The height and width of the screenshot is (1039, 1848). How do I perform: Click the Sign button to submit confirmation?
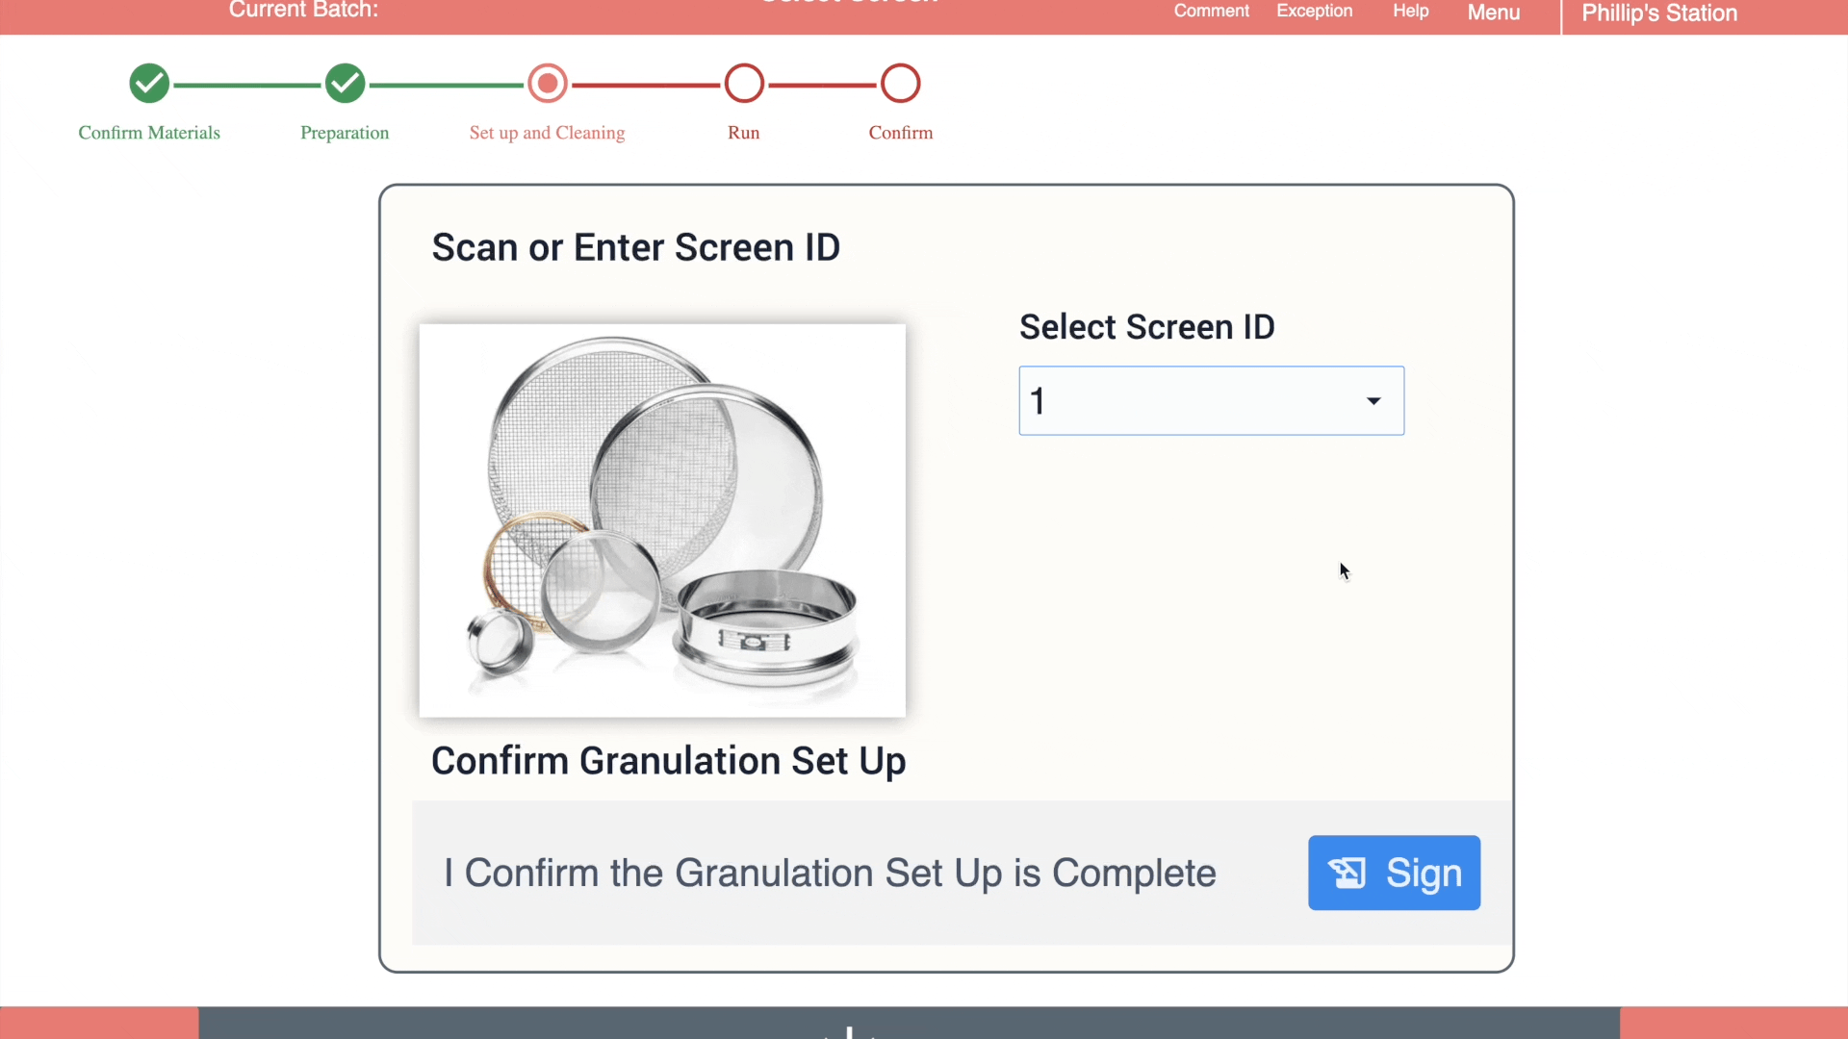(x=1394, y=872)
